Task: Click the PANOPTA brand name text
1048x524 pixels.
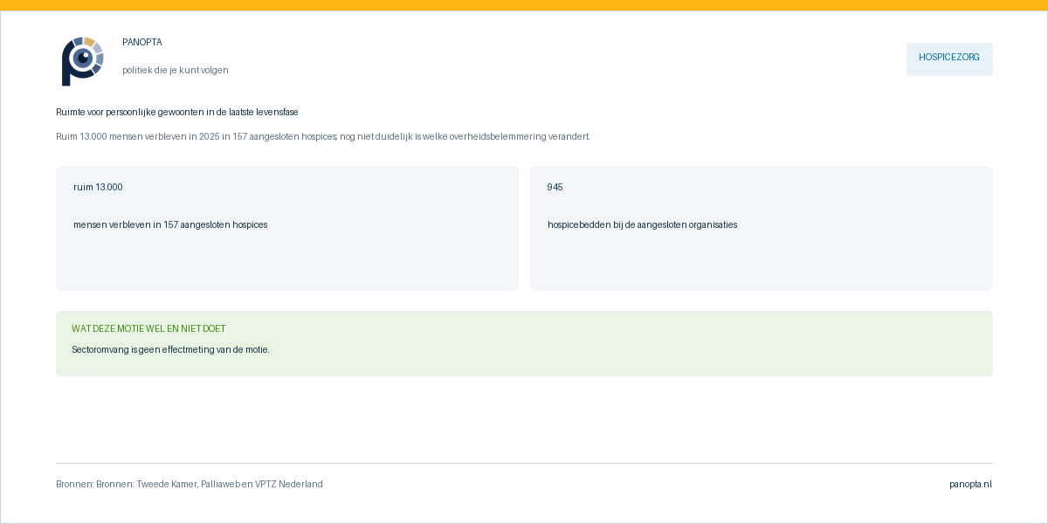Action: click(x=142, y=42)
